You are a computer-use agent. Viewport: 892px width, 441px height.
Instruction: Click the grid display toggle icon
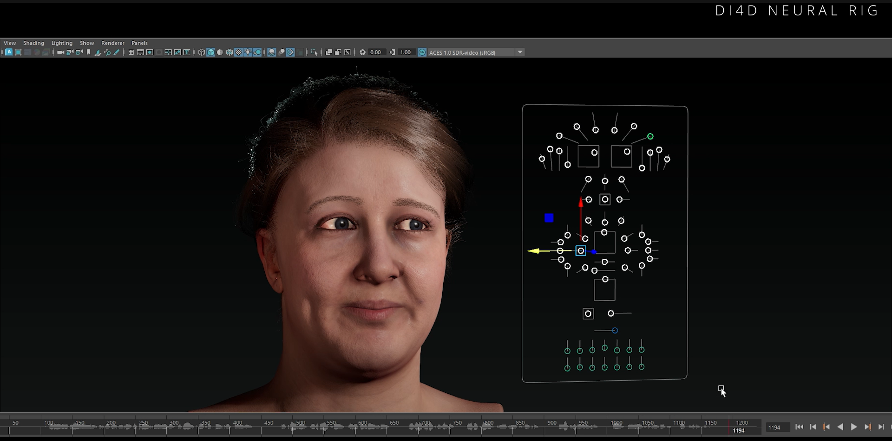[x=131, y=52]
